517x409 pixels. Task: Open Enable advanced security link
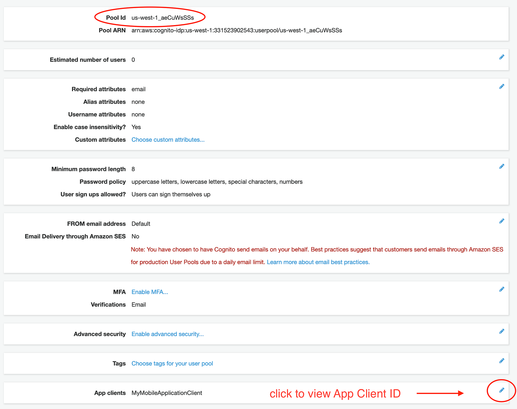pyautogui.click(x=167, y=334)
